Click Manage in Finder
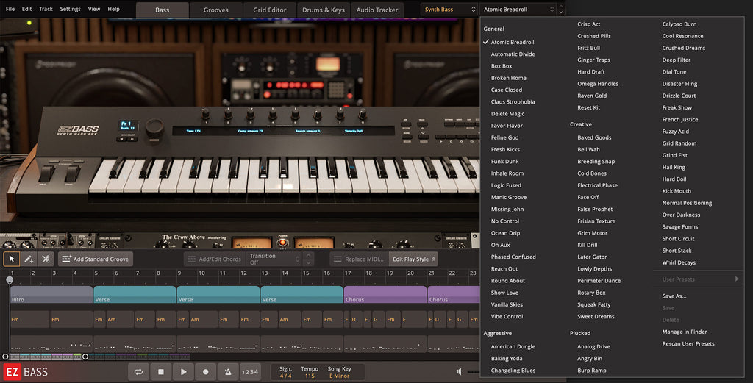 click(x=685, y=332)
